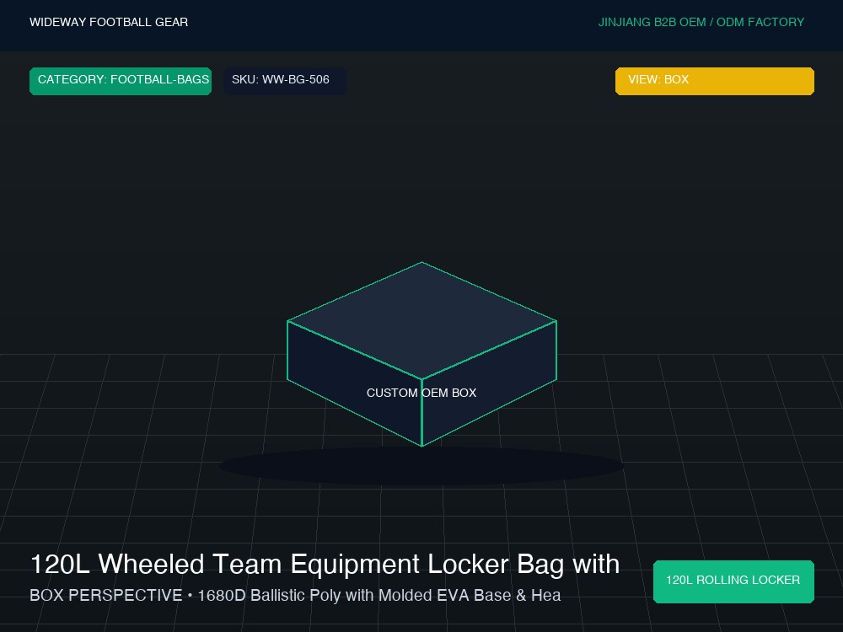Click the SKU: WW-BG-506 badge
The width and height of the screenshot is (843, 632).
click(x=284, y=81)
